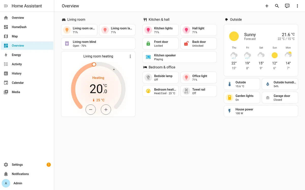Open the assistant chat icon

[x=287, y=6]
